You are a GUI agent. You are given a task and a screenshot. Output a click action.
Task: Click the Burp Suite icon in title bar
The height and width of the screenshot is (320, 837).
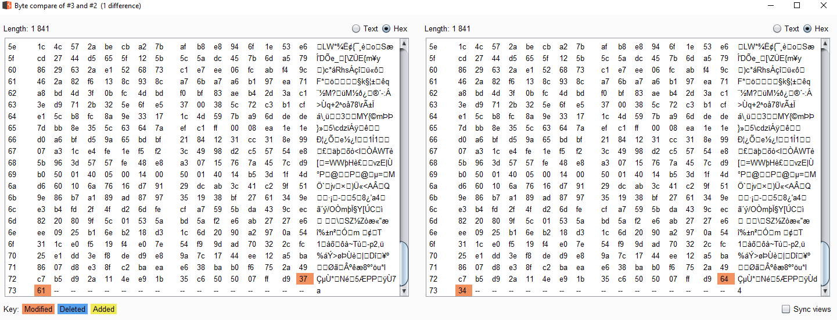8,6
